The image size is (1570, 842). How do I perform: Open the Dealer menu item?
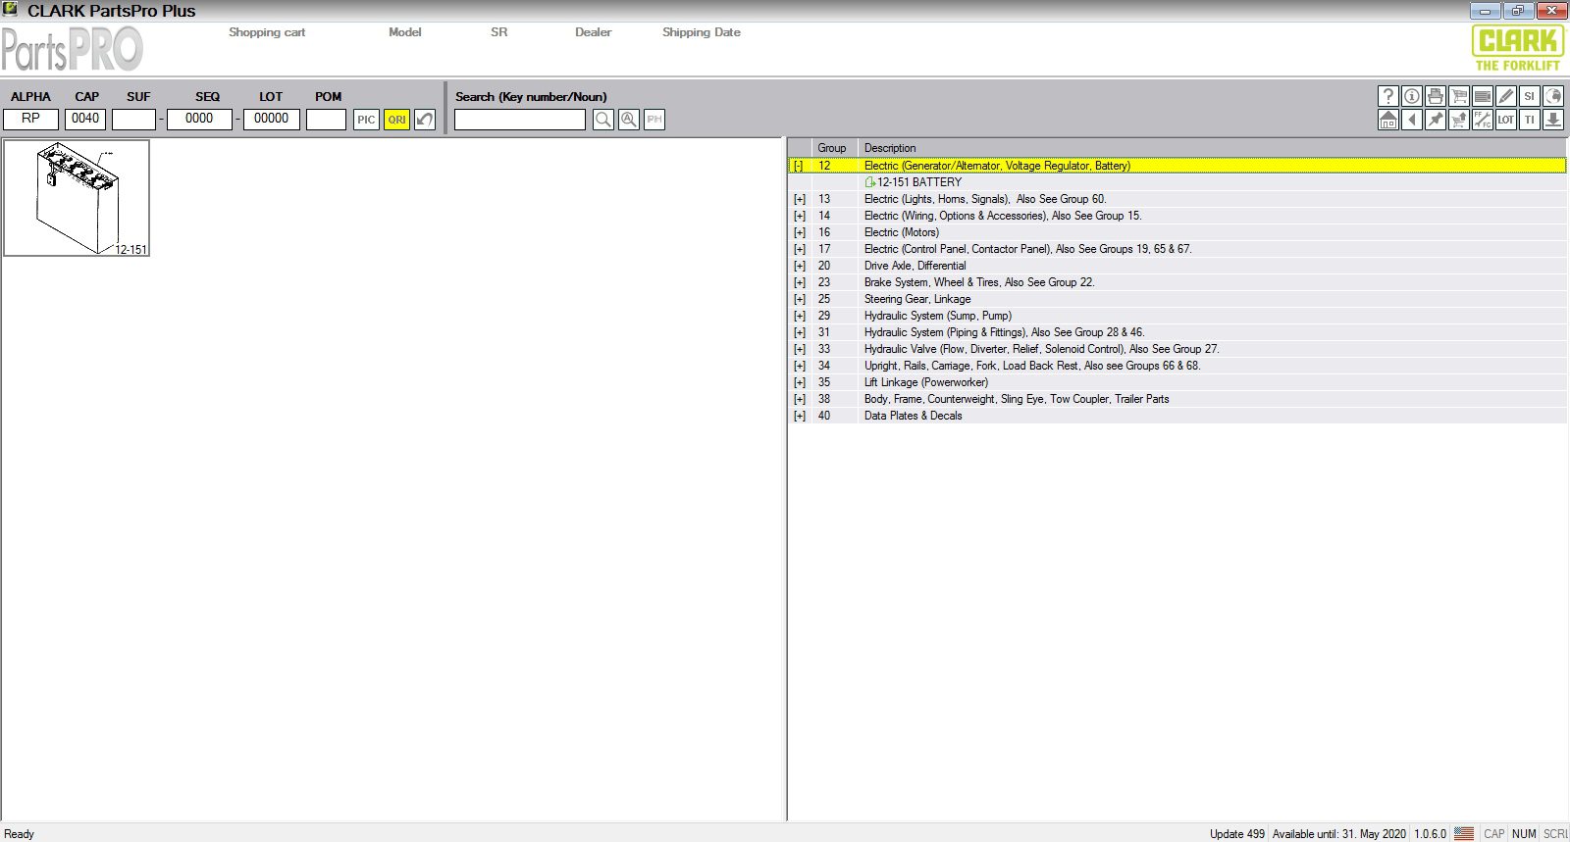[x=594, y=32]
